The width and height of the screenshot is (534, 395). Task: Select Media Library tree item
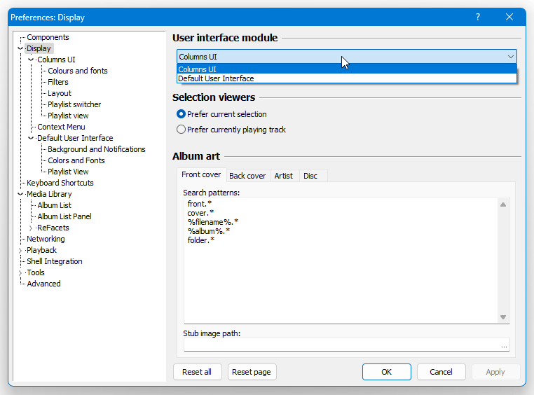49,194
